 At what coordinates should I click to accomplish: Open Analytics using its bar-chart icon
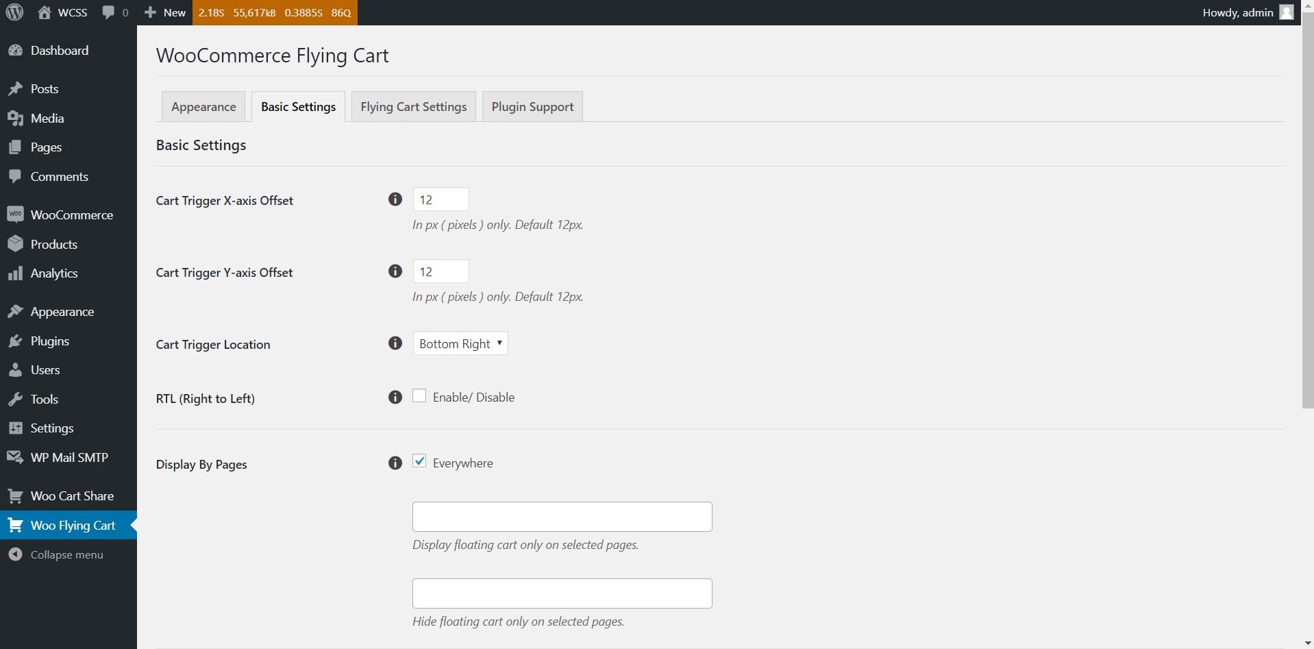[x=16, y=273]
